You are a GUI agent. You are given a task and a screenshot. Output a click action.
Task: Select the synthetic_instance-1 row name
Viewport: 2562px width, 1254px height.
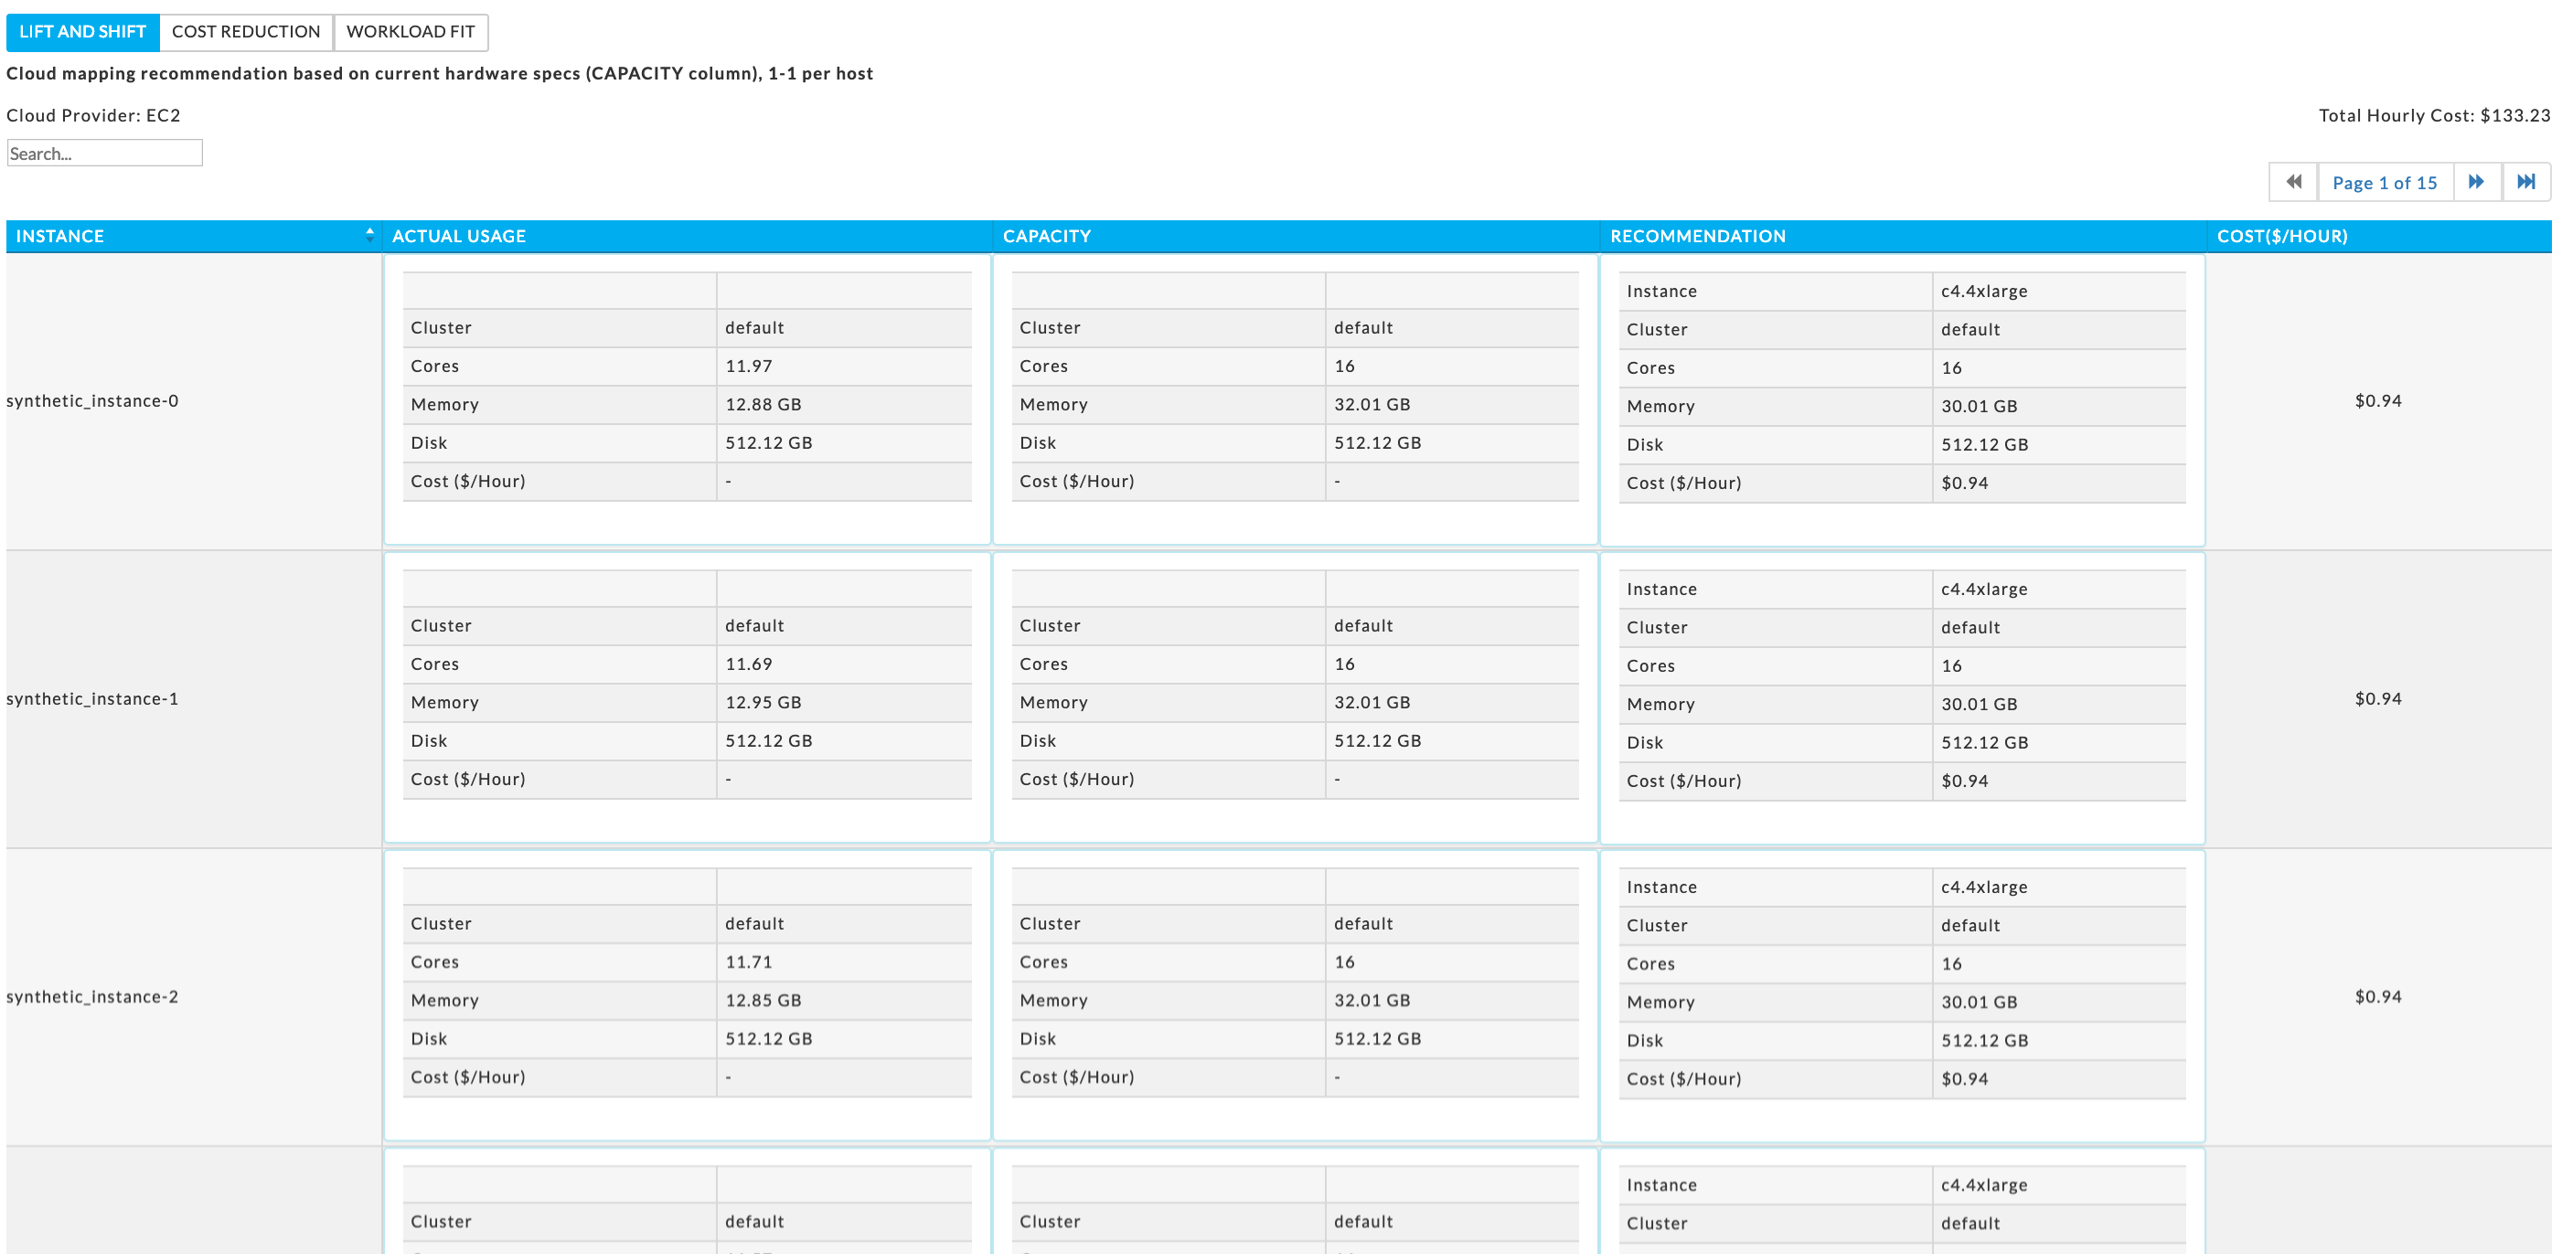[x=92, y=699]
